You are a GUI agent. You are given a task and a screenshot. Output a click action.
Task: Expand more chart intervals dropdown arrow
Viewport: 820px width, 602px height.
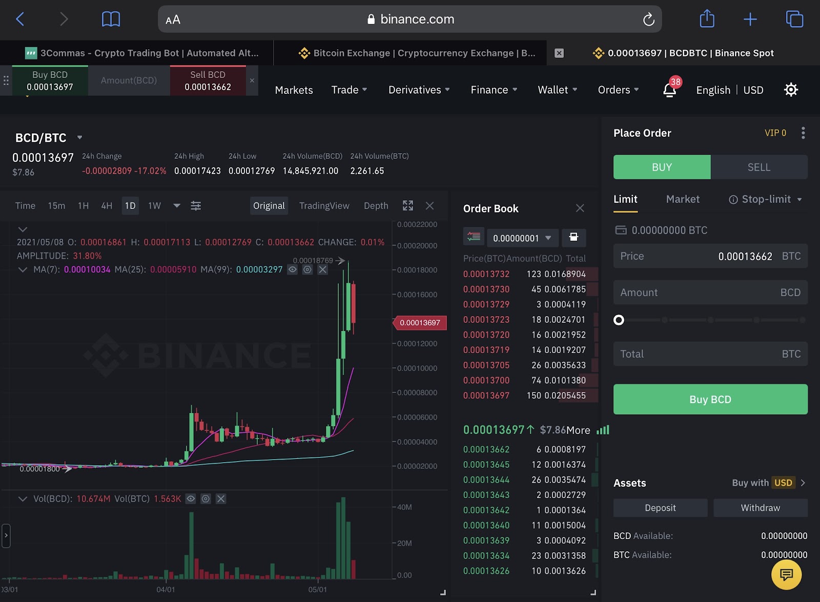pos(177,205)
